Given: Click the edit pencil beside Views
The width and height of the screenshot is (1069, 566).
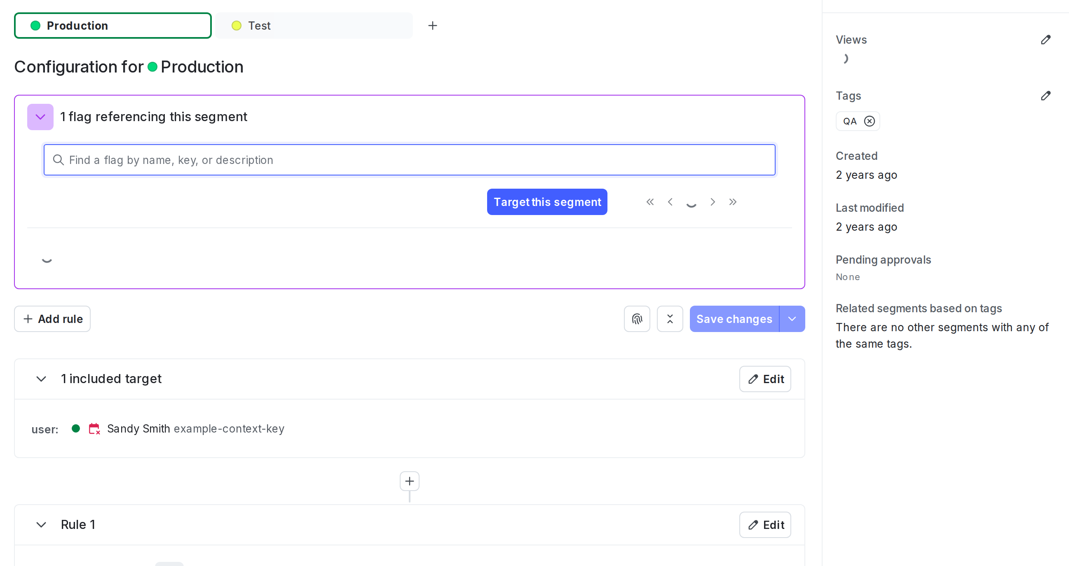Looking at the screenshot, I should click(1046, 40).
